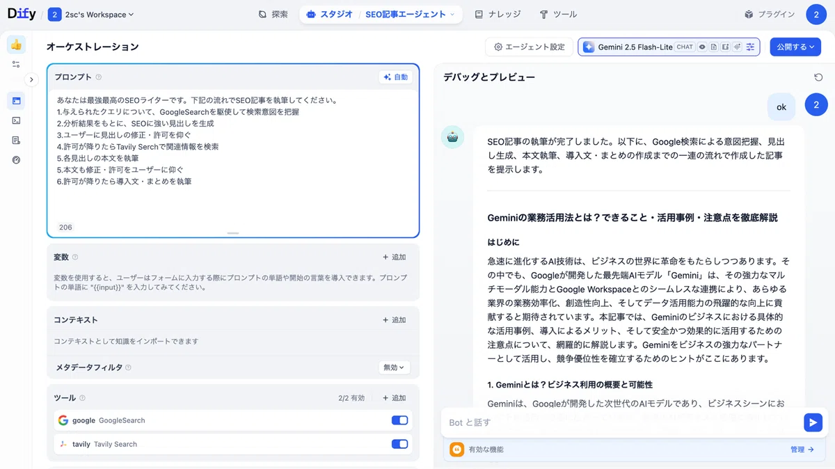Click the 自動 auto-generate prompt button
Screen dimensions: 835x469
click(x=396, y=77)
